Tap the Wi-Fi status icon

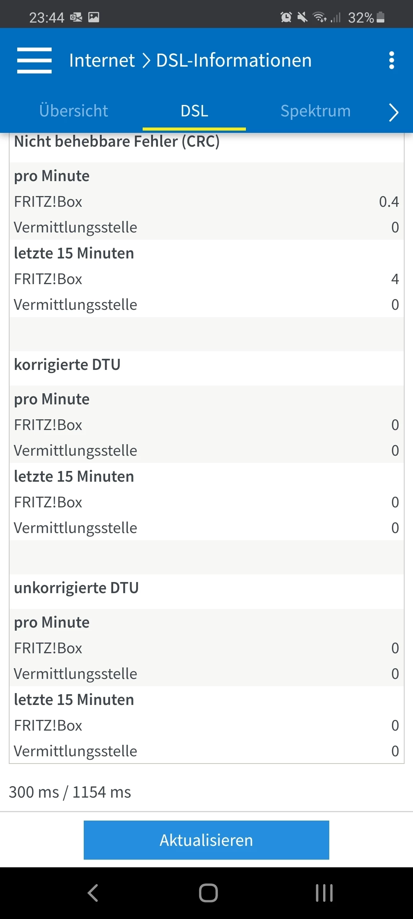coord(319,17)
